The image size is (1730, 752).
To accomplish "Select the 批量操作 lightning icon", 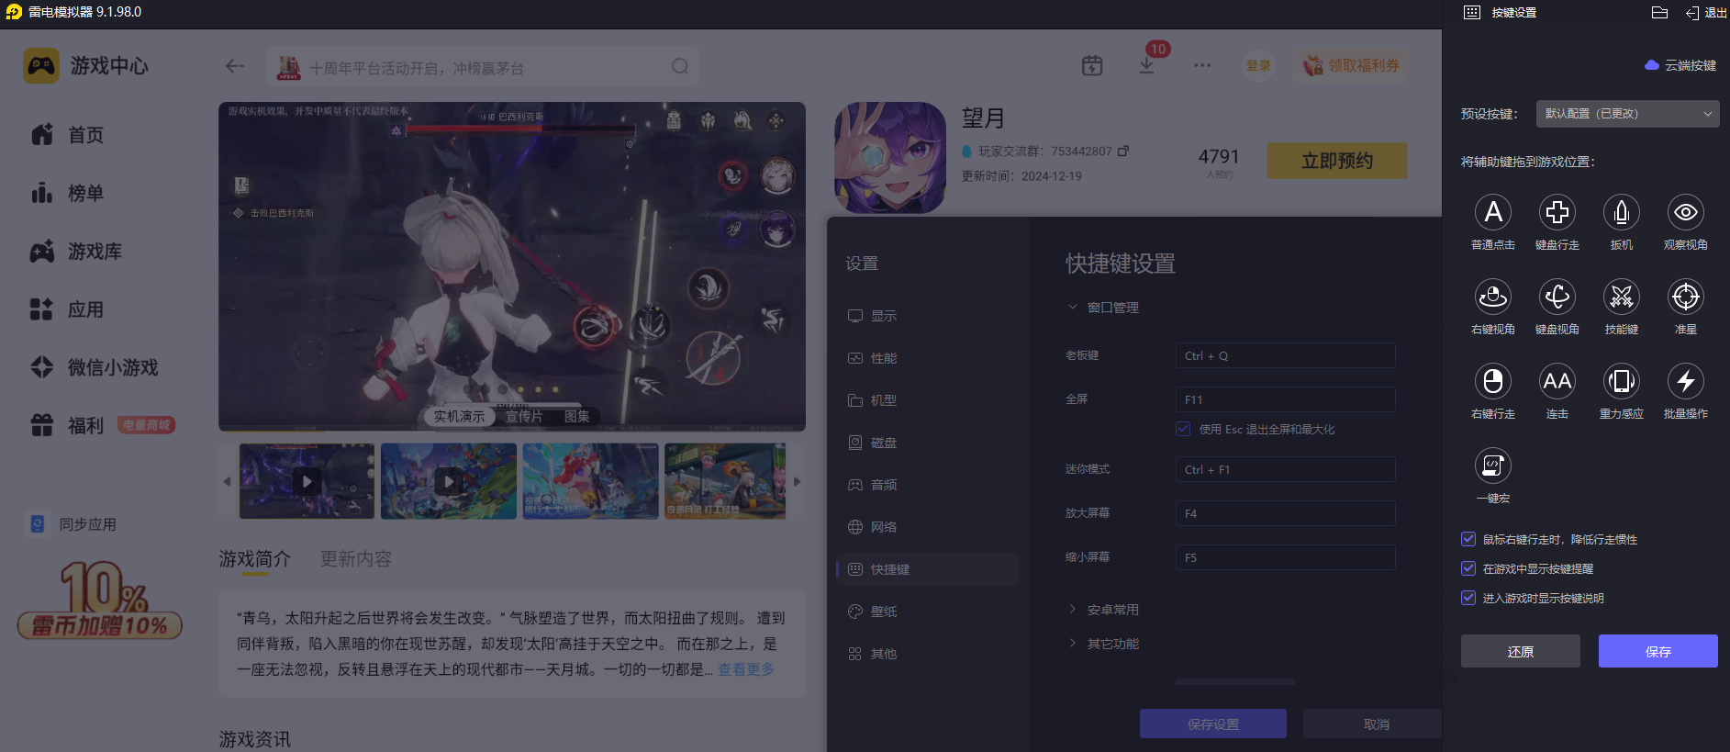I will click(x=1686, y=381).
